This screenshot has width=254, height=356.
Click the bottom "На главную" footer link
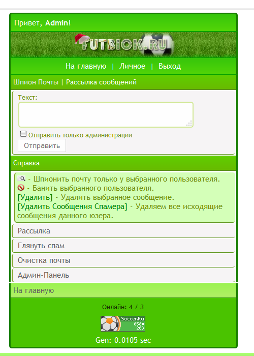point(34,290)
